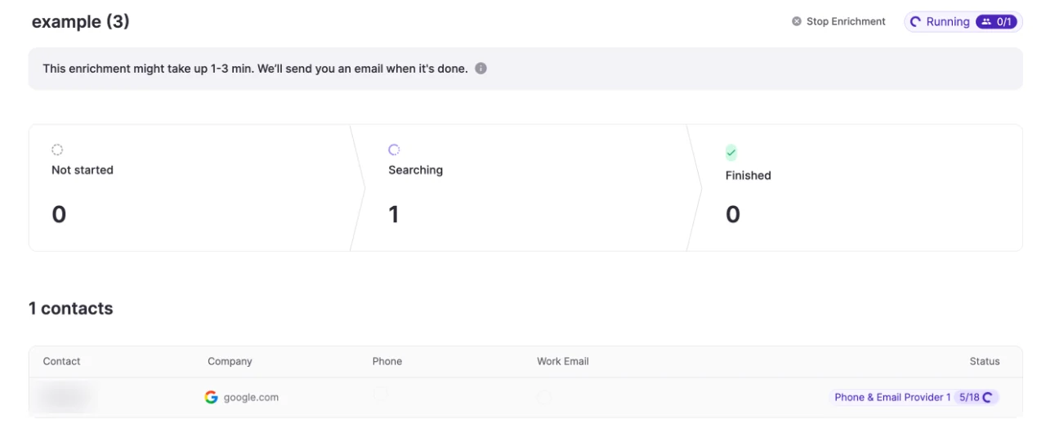Viewport: 1046px width, 433px height.
Task: Click the Searching spinner icon
Action: coord(394,150)
